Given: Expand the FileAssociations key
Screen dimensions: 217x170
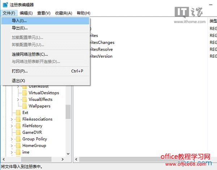Looking at the screenshot, I should coord(12,119).
